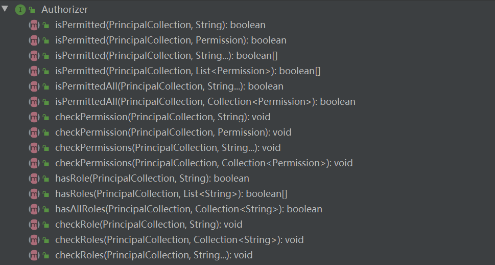Click method icon of isPermitted(PrincipalCollection, String): boolean
Screen dimensions: 495x265
pos(34,25)
